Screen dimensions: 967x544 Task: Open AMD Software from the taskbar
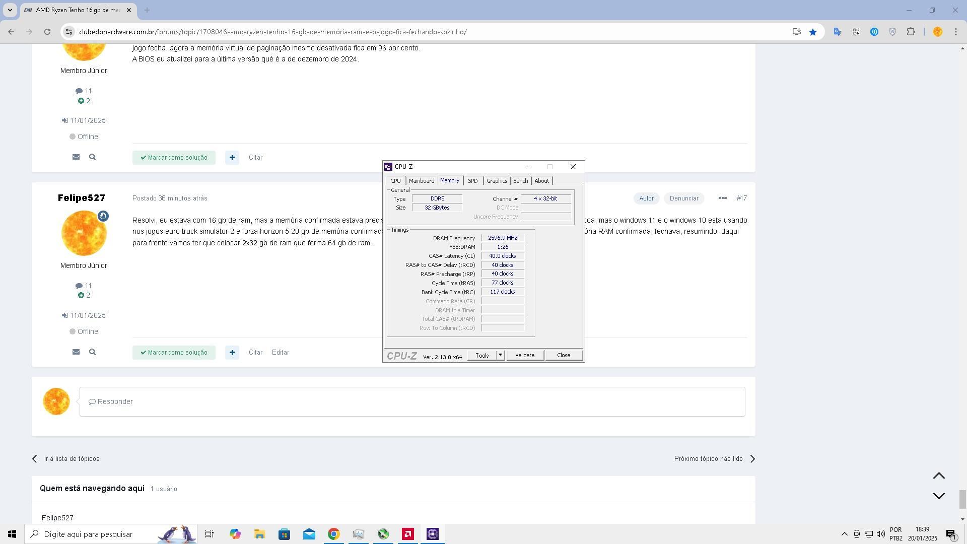pyautogui.click(x=408, y=534)
